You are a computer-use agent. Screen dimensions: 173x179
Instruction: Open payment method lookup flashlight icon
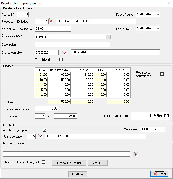tap(41, 136)
